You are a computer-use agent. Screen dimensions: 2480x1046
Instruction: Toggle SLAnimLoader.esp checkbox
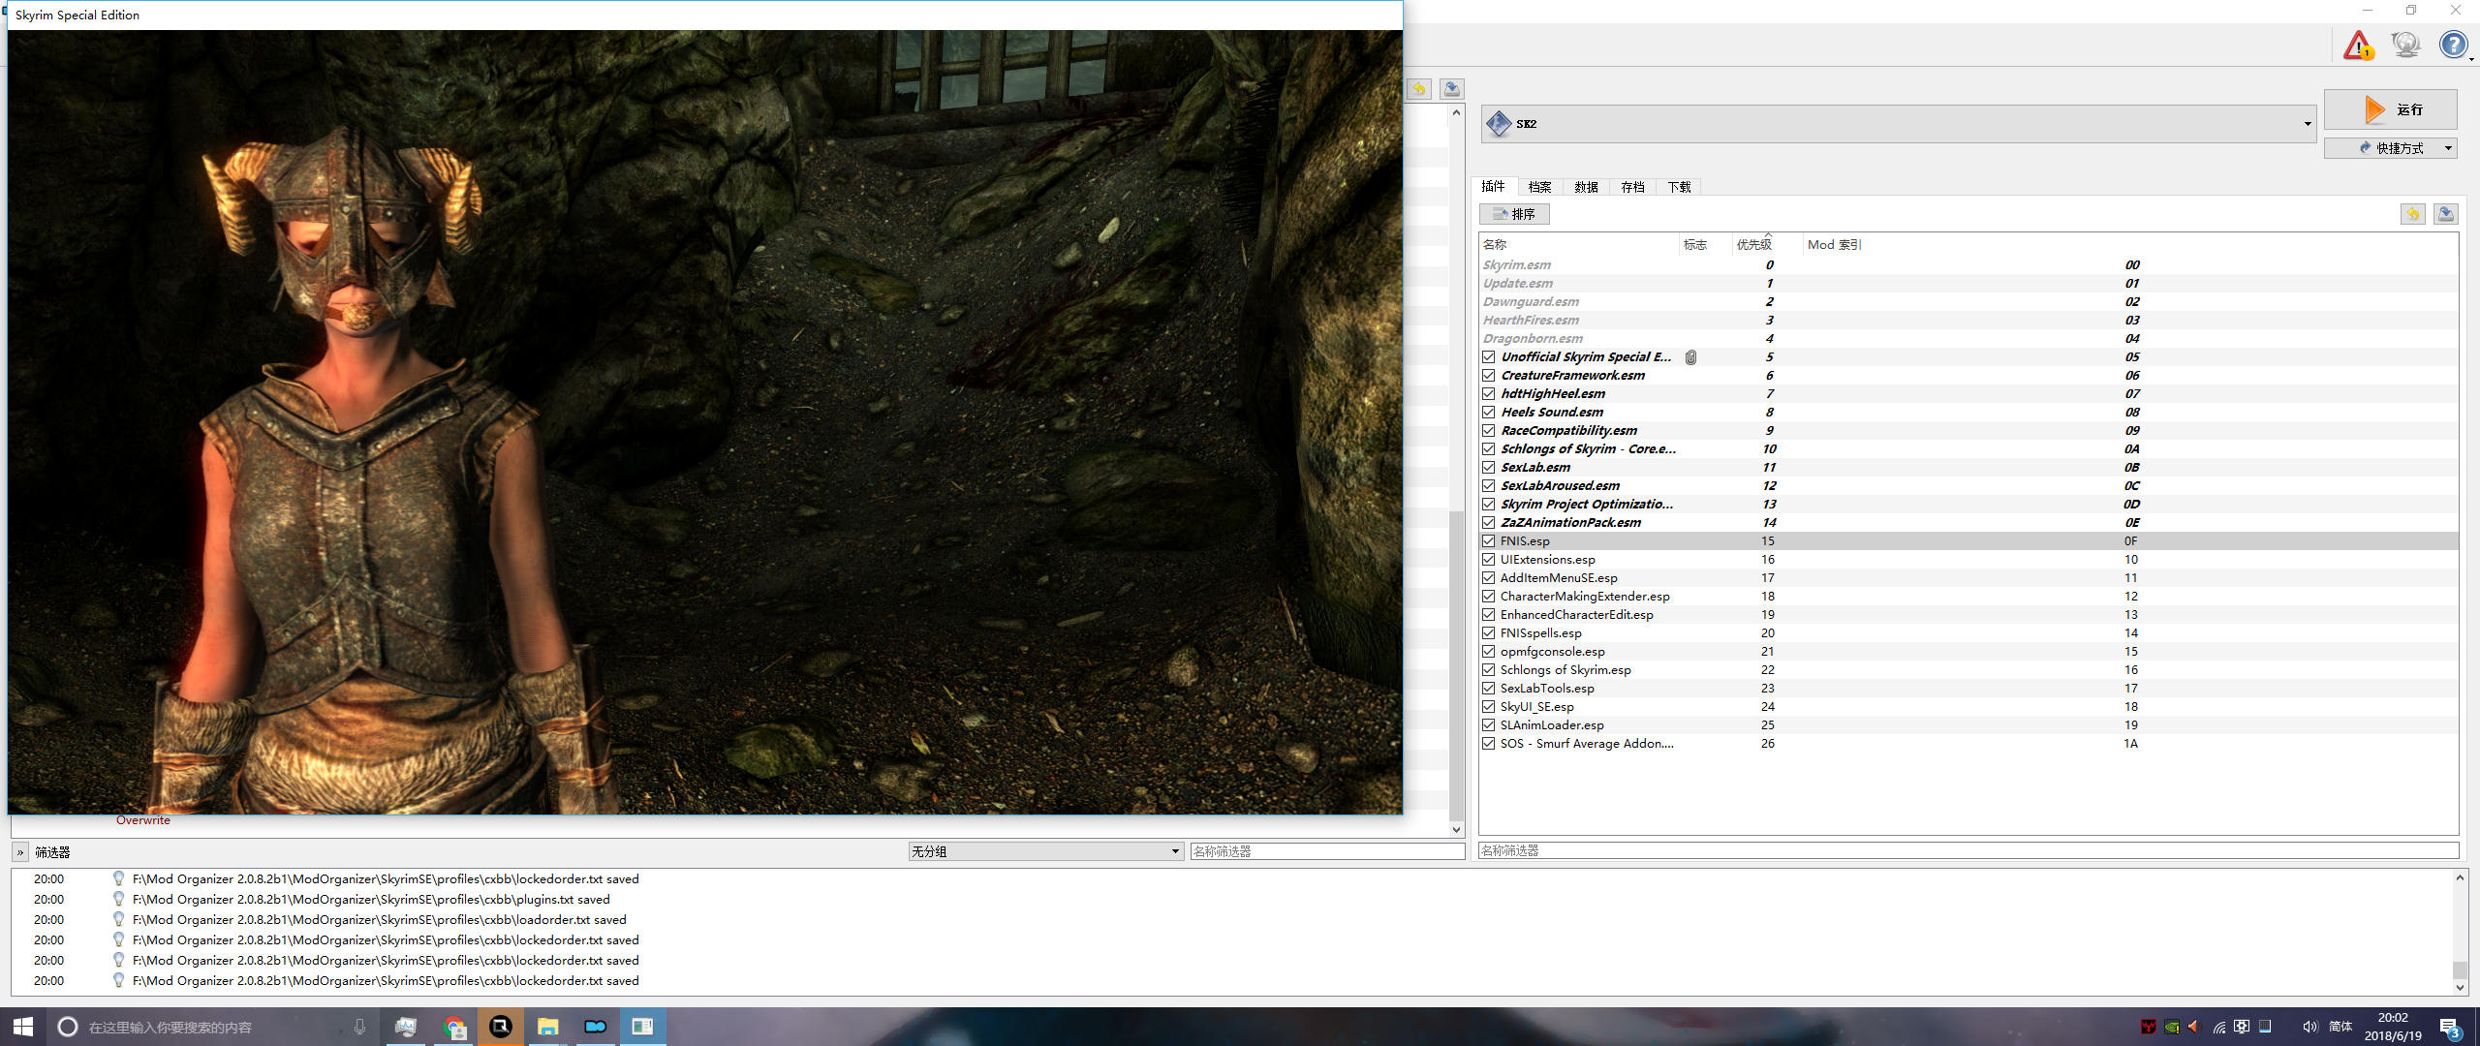coord(1489,725)
